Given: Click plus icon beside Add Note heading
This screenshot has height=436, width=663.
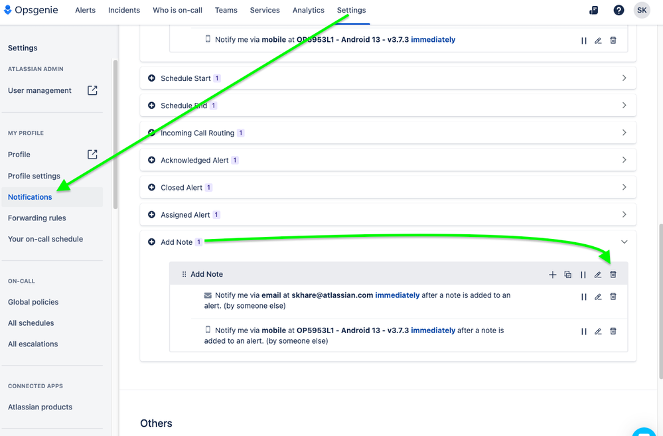Looking at the screenshot, I should (x=151, y=242).
